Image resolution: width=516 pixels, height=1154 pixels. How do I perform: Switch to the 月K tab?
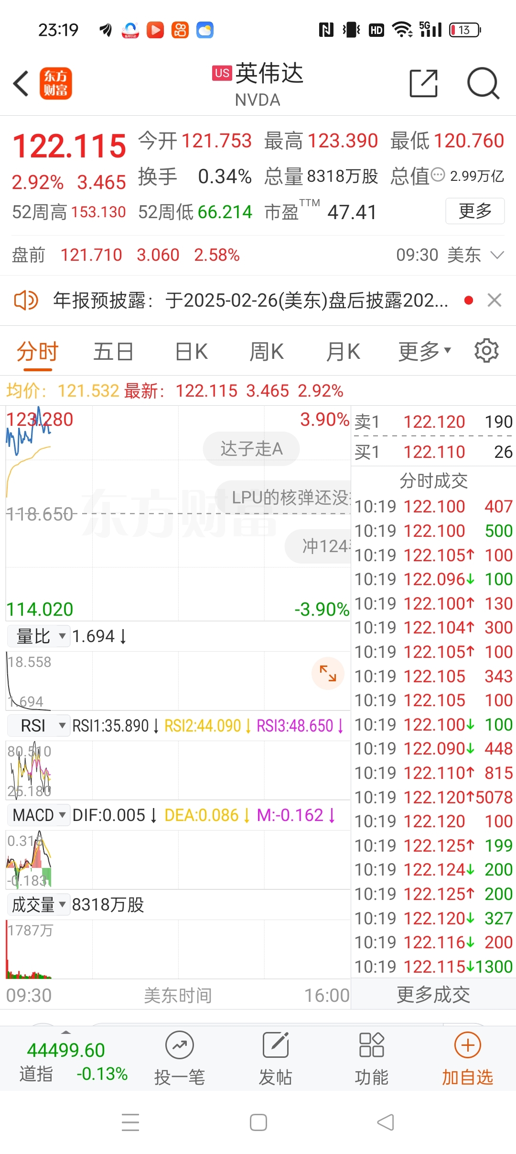343,351
